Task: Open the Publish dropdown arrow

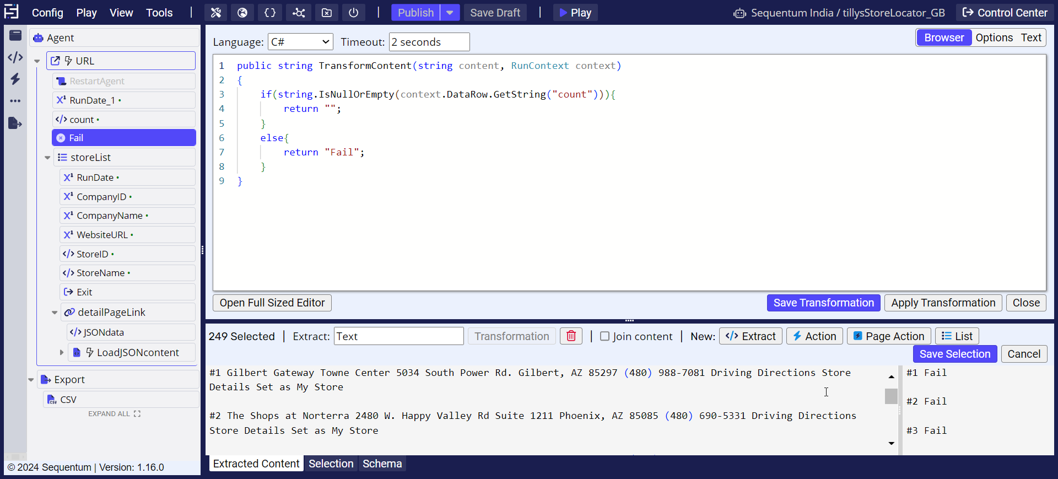Action: 450,13
